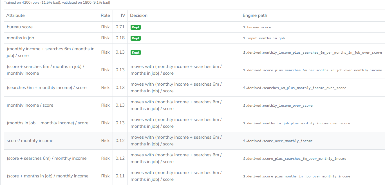Click 'moves with' decision in 'monthly income / score' row
385x185 pixels.
(176, 105)
